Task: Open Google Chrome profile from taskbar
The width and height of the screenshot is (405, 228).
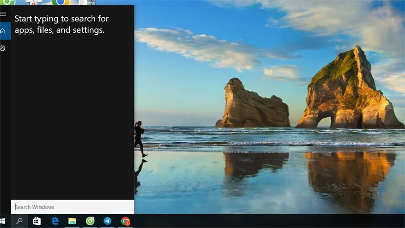Action: 125,221
